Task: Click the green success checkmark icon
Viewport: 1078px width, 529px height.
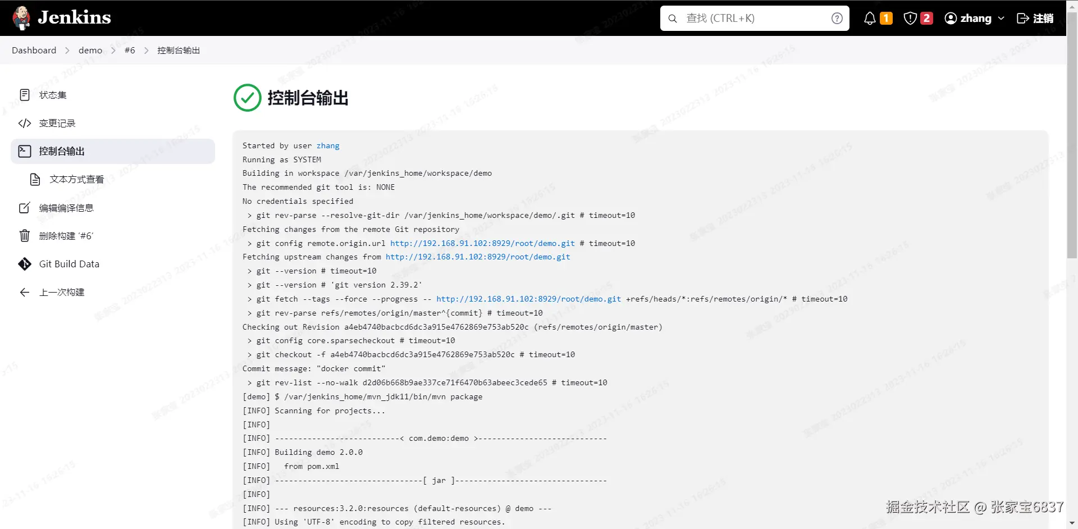Action: point(248,98)
